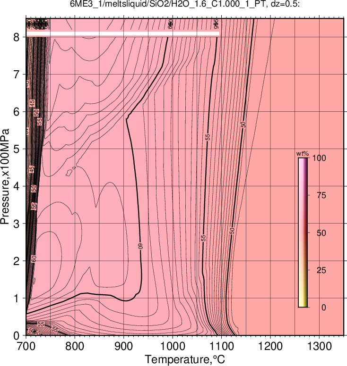347x366 pixels.
Task: Click the 50 label on colorbar
Action: pyautogui.click(x=321, y=233)
